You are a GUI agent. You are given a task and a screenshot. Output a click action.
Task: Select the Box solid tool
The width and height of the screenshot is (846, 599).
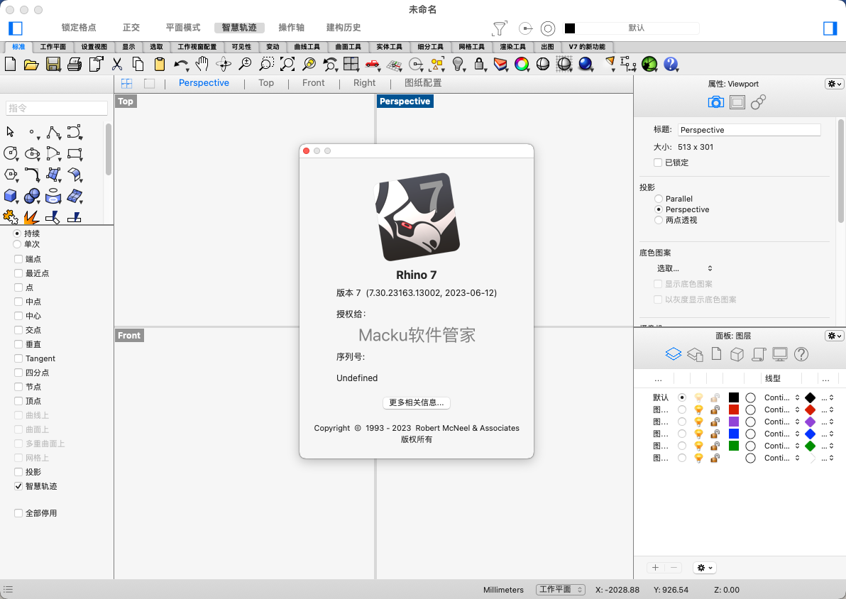10,196
